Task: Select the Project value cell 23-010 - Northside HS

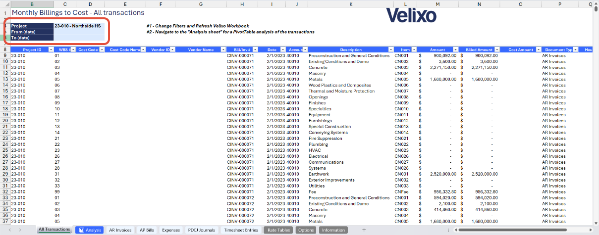Action: click(79, 26)
